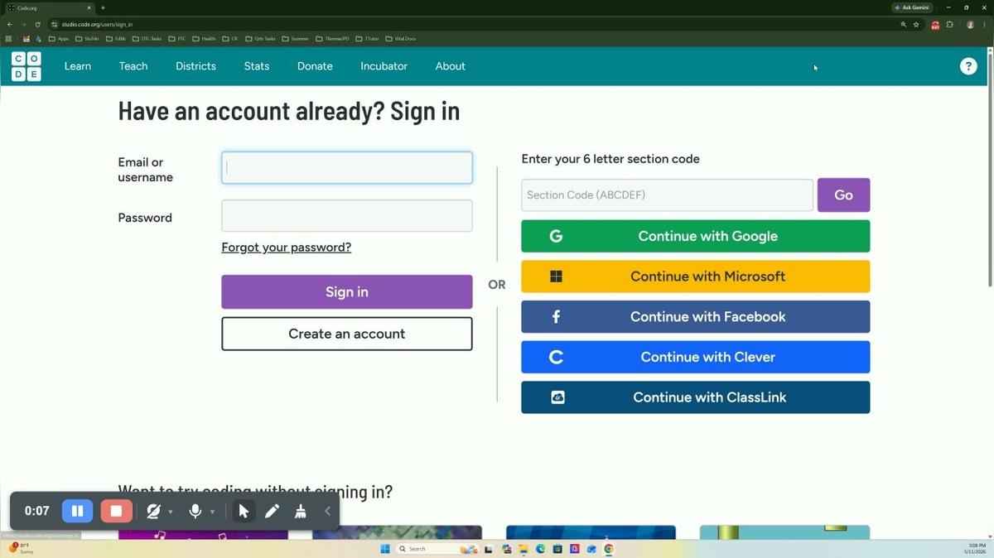
Task: Click the eraser broom tool in recorder
Action: (301, 512)
